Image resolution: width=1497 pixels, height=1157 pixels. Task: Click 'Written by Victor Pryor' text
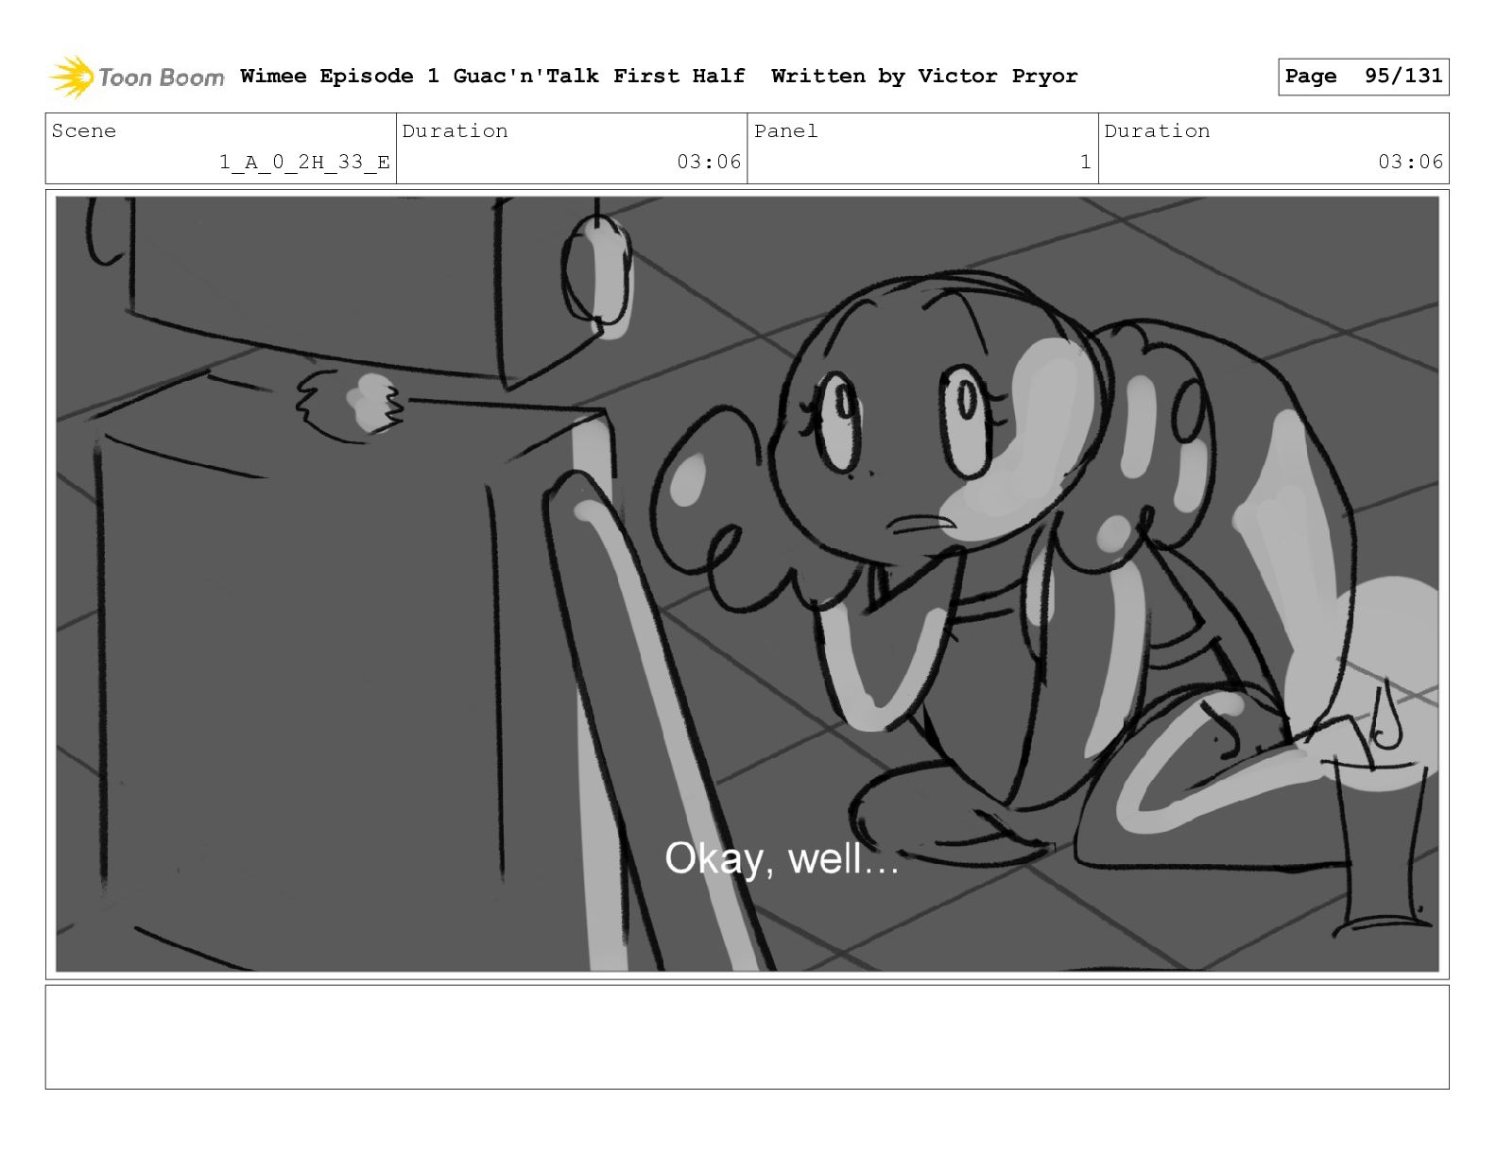(x=924, y=76)
